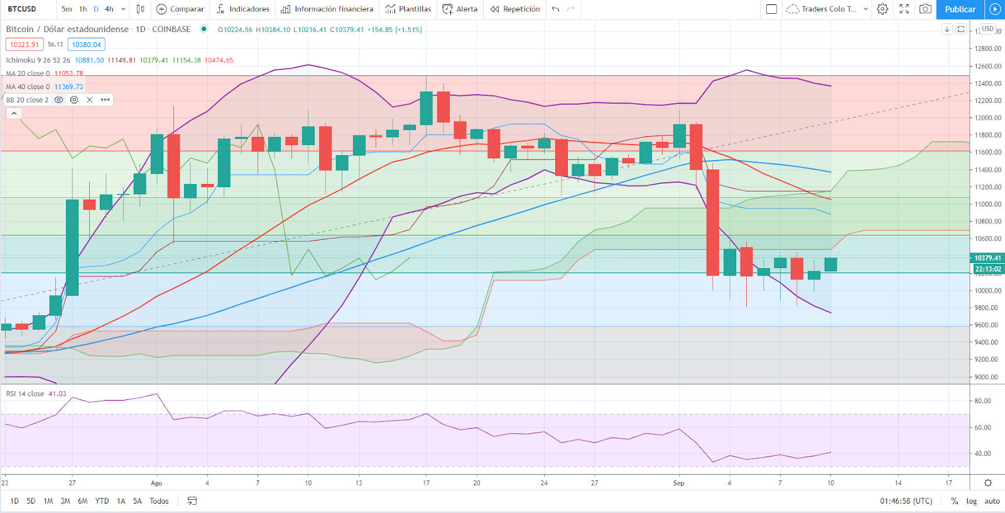The width and height of the screenshot is (1005, 513).
Task: Hide the BB 20 close 2 indicator
Action: 59,100
